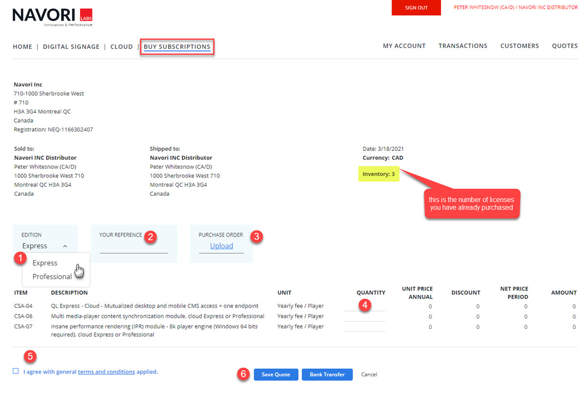This screenshot has height=393, width=587.
Task: View the Transactions page
Action: click(462, 46)
